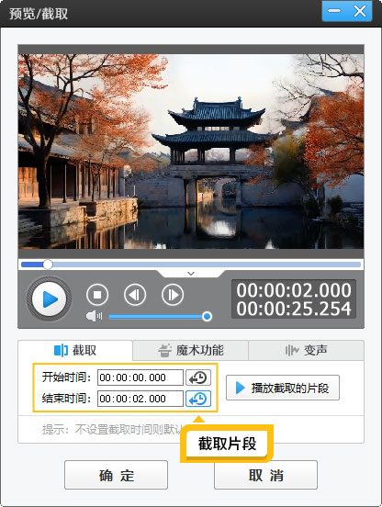Set start time to current position
The width and height of the screenshot is (382, 507).
coord(198,377)
